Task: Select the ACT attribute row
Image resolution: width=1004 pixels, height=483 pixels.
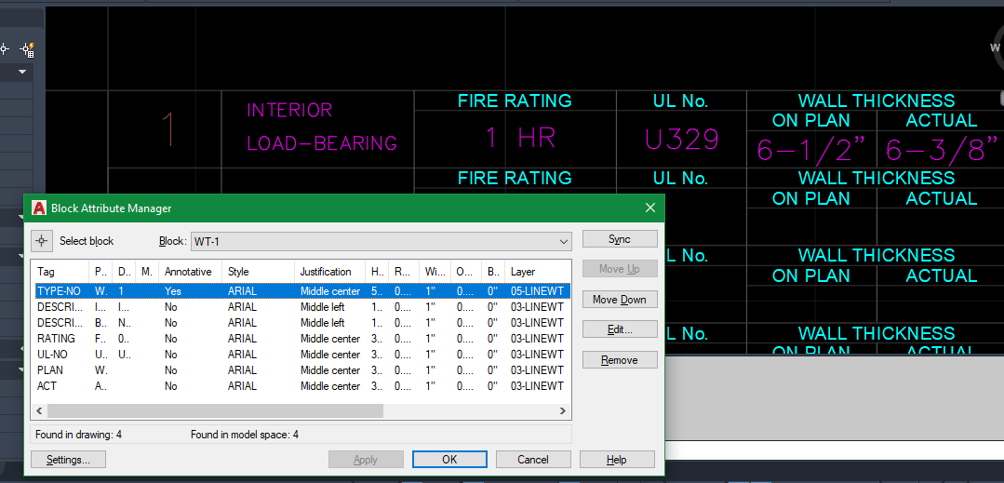Action: pos(302,386)
